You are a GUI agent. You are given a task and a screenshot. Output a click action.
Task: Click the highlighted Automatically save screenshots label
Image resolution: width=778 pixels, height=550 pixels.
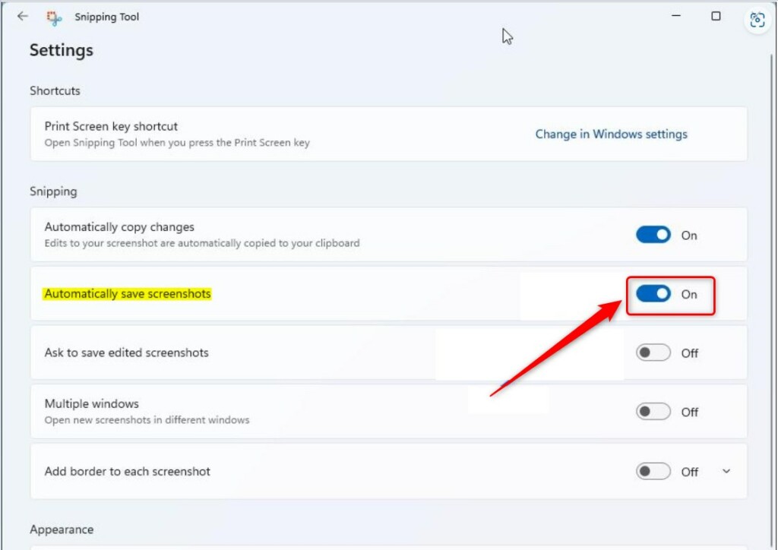click(126, 294)
